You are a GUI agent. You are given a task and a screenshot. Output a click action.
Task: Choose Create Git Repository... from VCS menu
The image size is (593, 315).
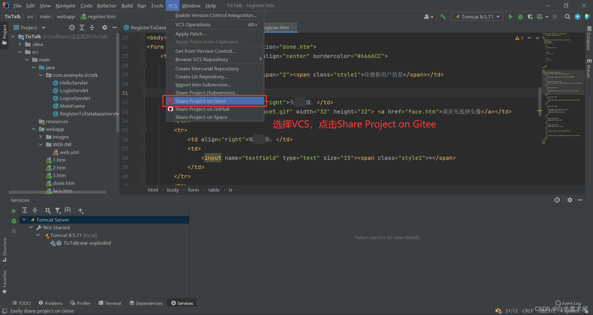tap(215, 77)
